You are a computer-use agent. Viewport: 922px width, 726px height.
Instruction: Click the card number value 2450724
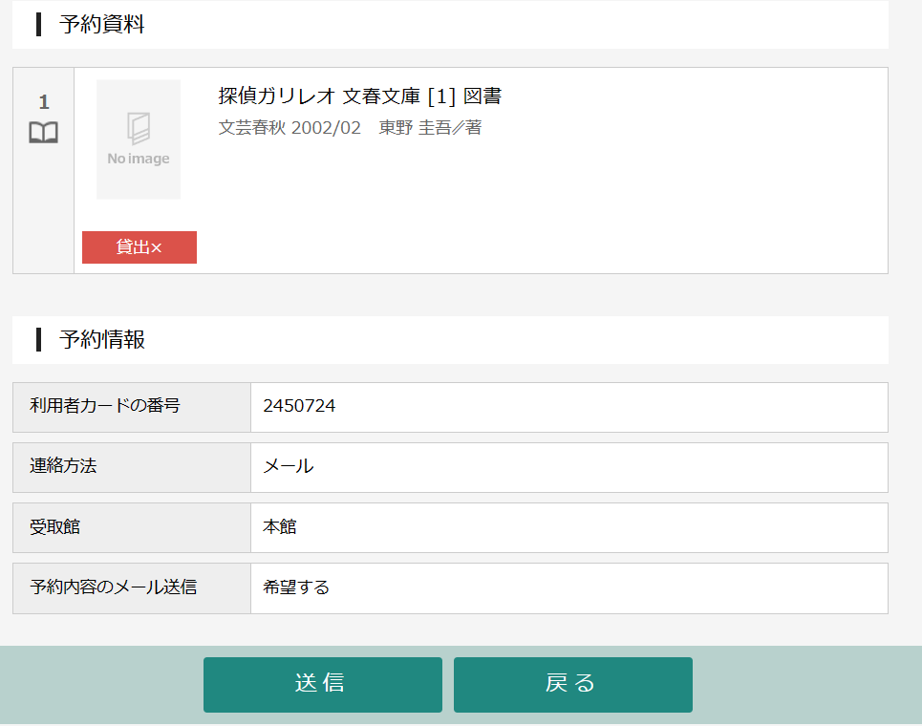click(x=299, y=407)
